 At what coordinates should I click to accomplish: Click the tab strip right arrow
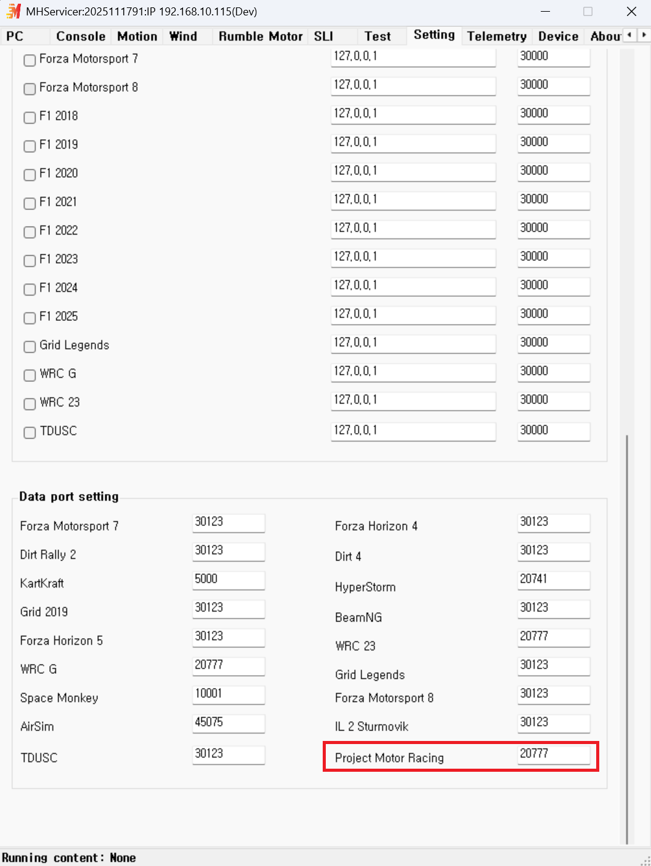coord(644,35)
